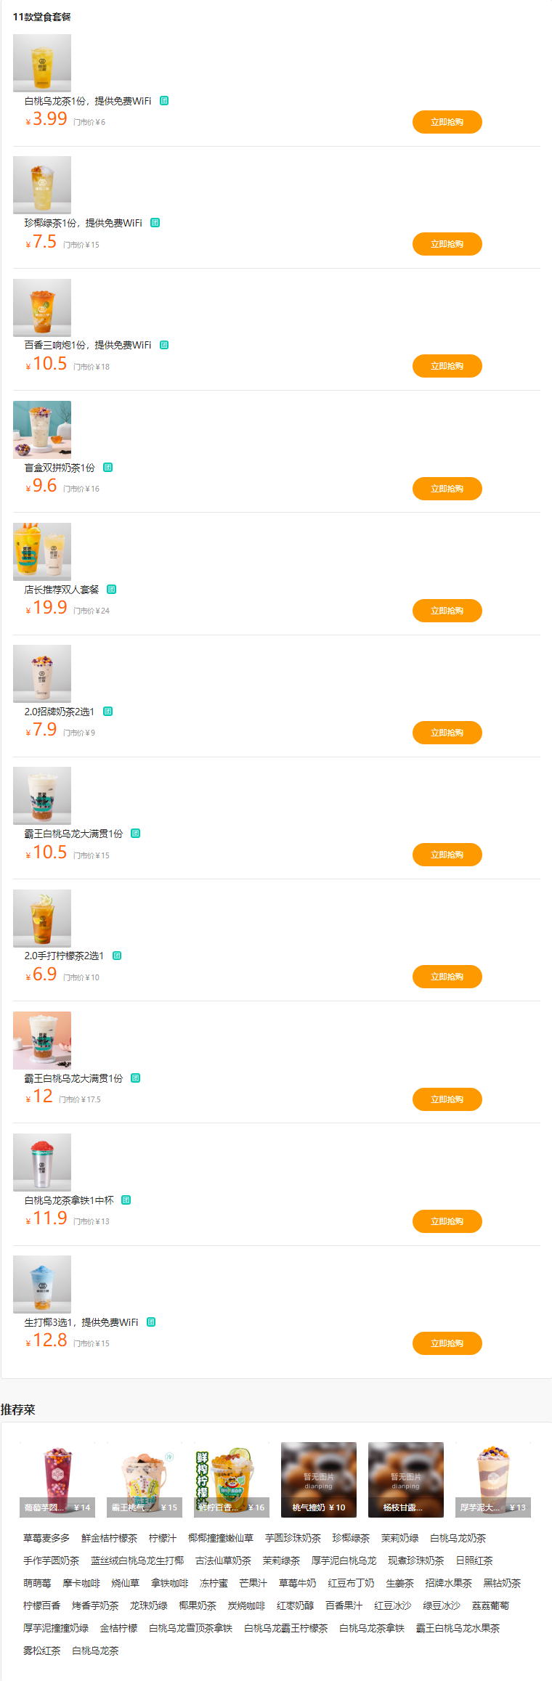The image size is (552, 1681).
Task: Click the 团 badge next to 2.0手打柠檬茶2选1
Action: (117, 956)
